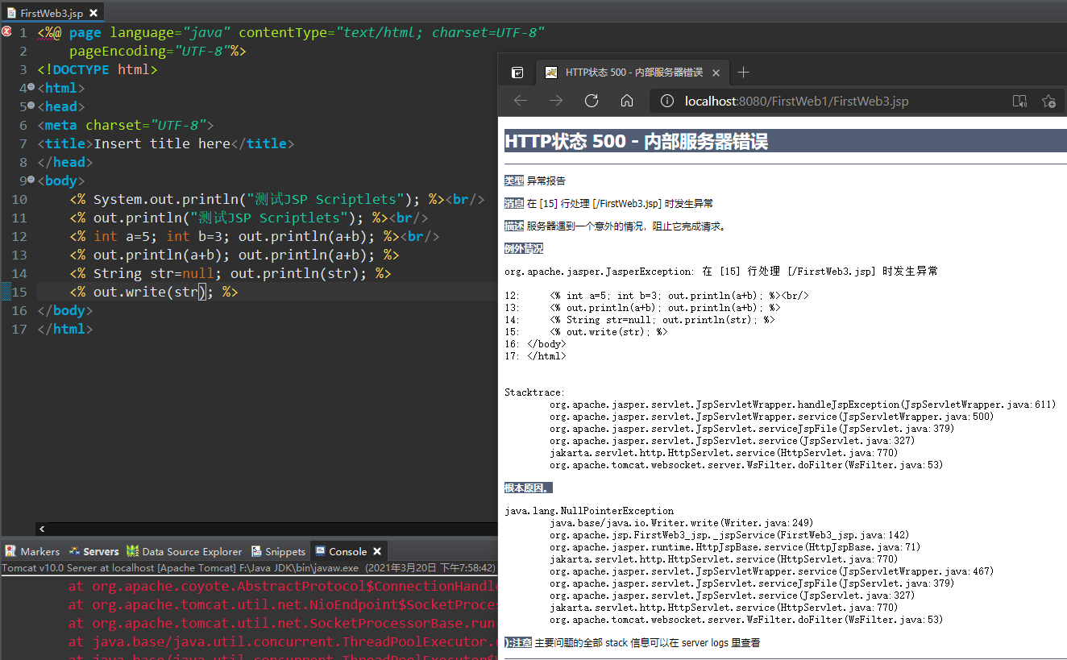Open the Data Source Explorer tab
The width and height of the screenshot is (1067, 660).
pos(185,551)
